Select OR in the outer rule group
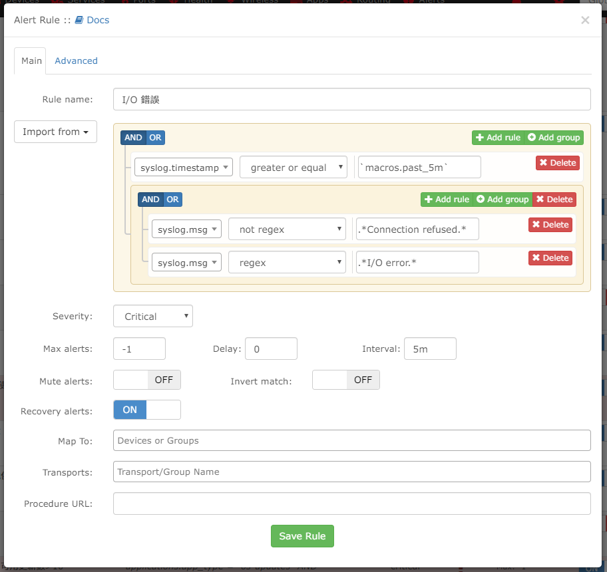 [x=156, y=138]
